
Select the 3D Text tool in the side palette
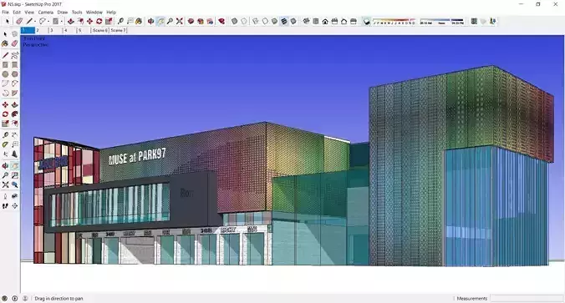tap(14, 154)
